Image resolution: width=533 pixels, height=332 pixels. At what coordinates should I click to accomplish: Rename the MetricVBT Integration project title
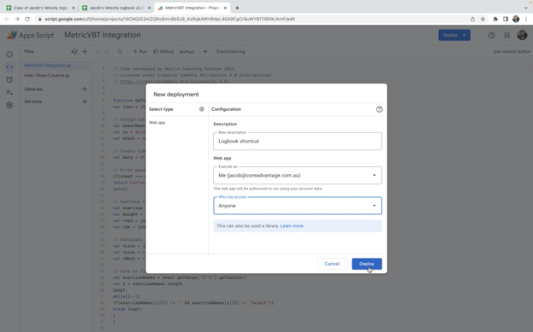coord(102,35)
